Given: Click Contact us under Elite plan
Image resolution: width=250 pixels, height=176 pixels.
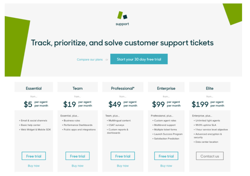Looking at the screenshot, I should tap(210, 156).
